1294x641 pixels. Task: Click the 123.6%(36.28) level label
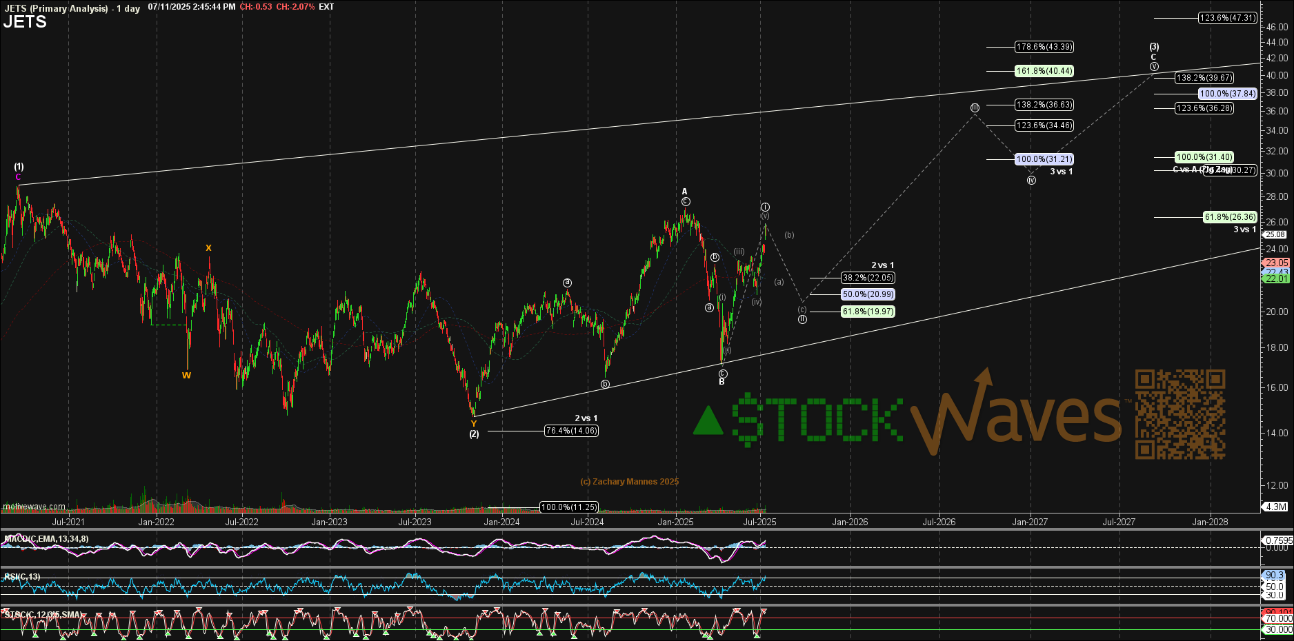(x=1204, y=108)
